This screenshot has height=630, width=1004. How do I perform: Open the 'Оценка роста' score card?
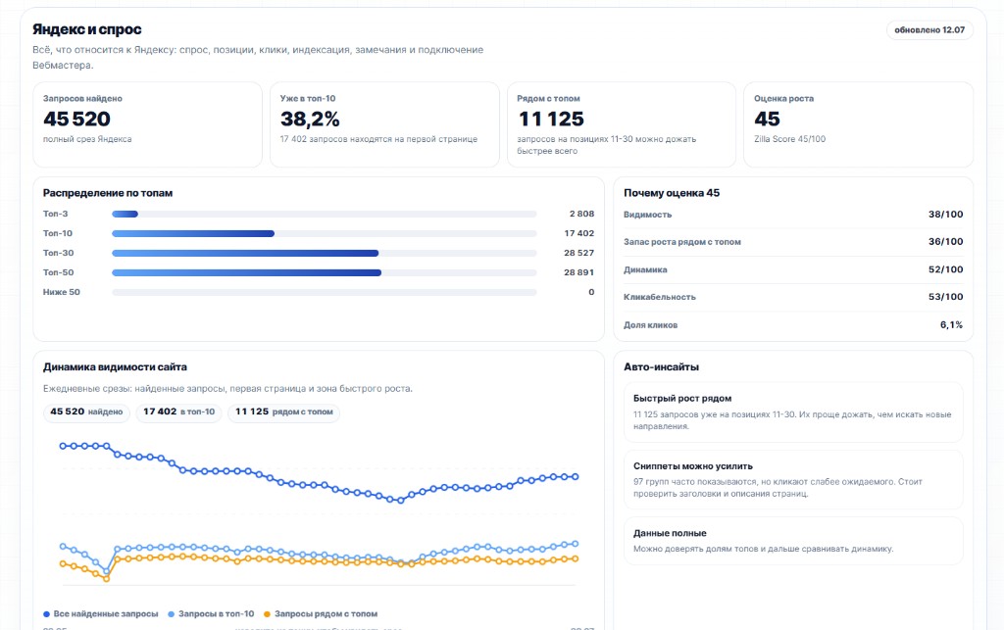(x=858, y=124)
